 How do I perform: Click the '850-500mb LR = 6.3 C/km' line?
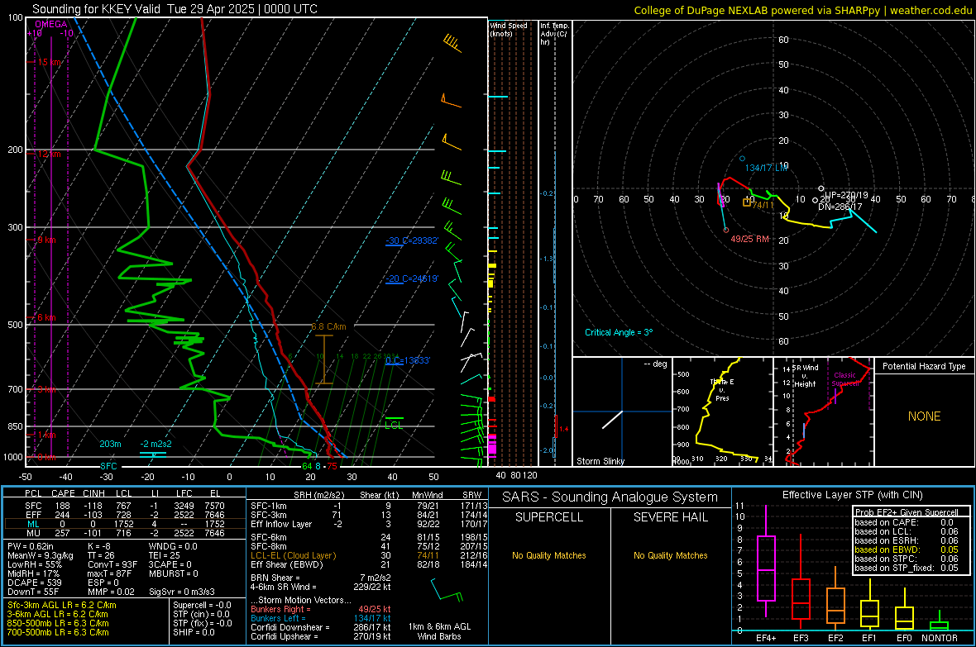(58, 623)
